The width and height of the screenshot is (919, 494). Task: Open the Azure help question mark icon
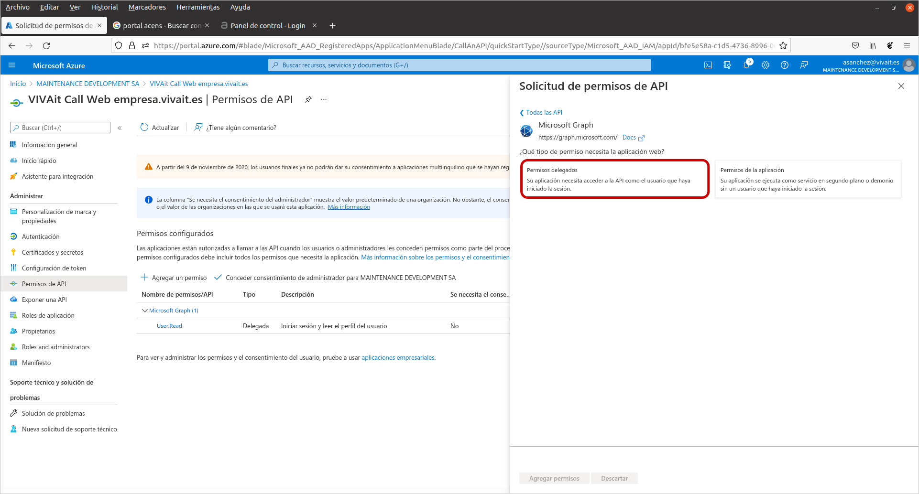pos(785,65)
